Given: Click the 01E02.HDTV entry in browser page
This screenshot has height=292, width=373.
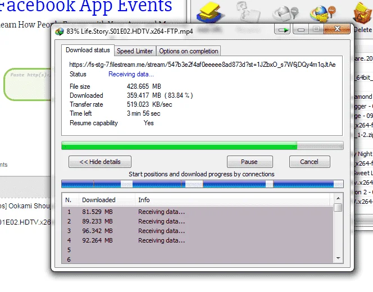Looking at the screenshot, I should [x=25, y=222].
